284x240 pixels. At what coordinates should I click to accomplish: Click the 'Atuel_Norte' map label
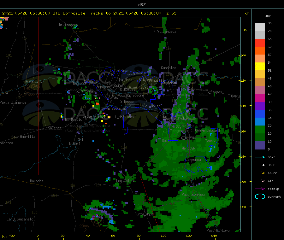(x=150, y=106)
